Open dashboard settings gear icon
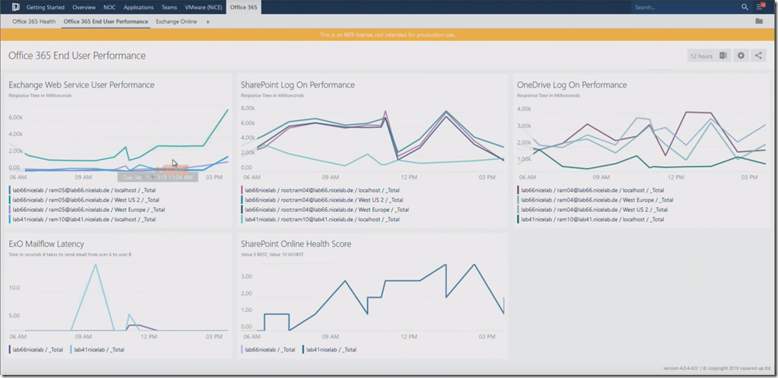Image resolution: width=778 pixels, height=378 pixels. pyautogui.click(x=741, y=56)
